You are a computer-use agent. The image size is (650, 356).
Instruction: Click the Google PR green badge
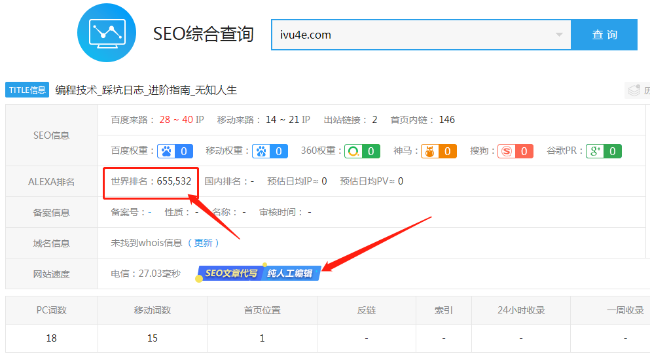click(604, 151)
